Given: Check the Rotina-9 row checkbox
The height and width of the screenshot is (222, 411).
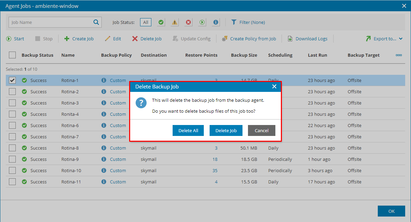Looking at the screenshot, I should [x=12, y=159].
